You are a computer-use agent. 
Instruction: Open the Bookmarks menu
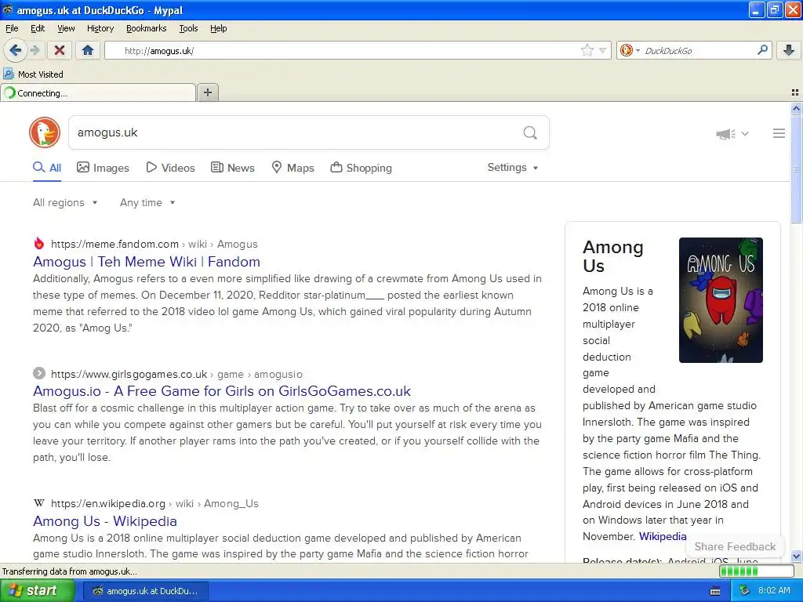146,28
